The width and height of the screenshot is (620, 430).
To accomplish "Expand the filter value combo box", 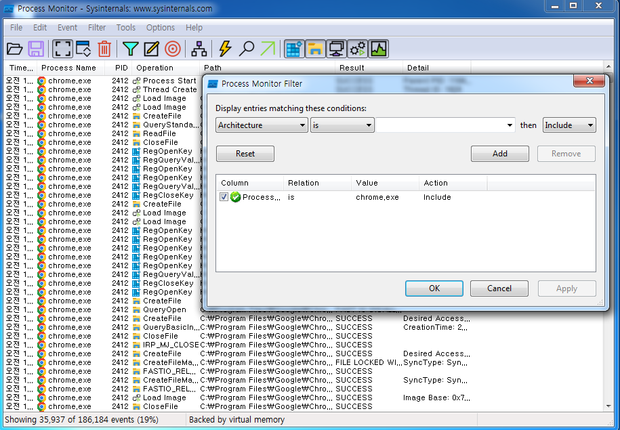I will [510, 125].
